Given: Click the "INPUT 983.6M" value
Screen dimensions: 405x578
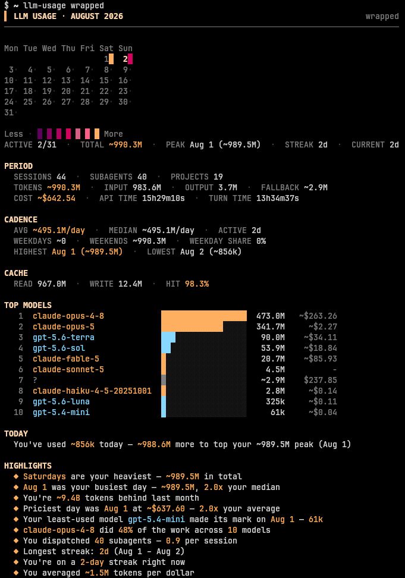Looking at the screenshot, I should 133,187.
